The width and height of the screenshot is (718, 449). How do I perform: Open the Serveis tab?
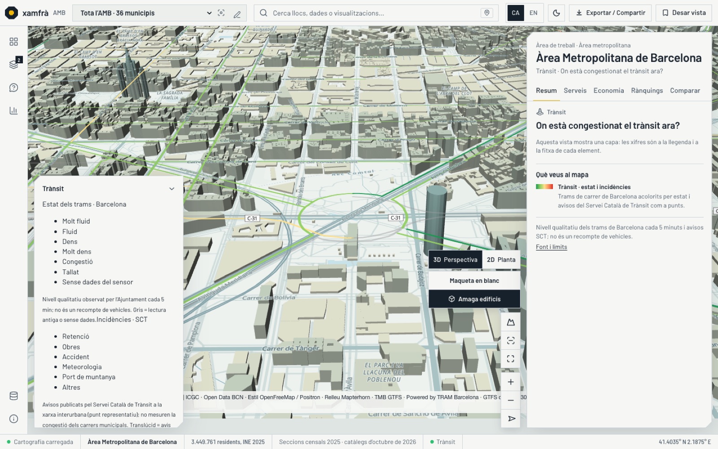click(575, 91)
